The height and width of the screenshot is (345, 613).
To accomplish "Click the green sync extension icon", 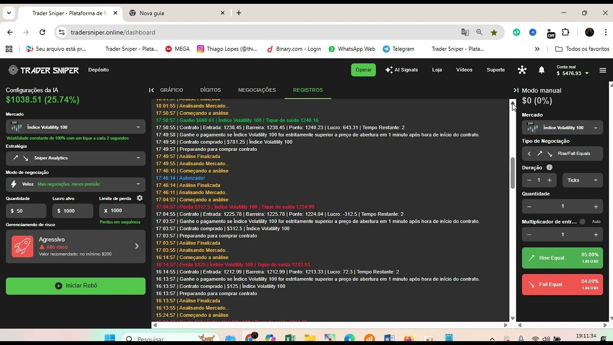I will tap(516, 32).
